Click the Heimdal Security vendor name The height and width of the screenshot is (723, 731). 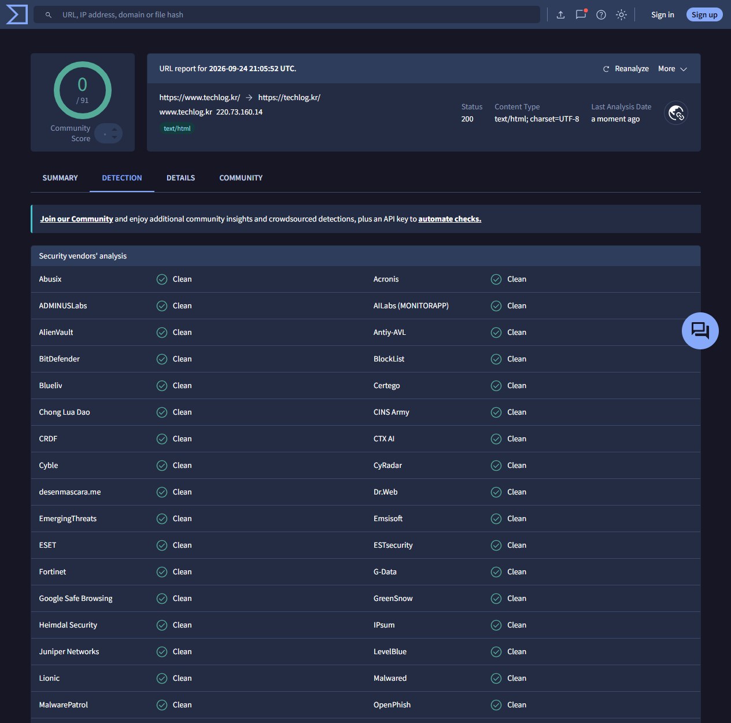(68, 625)
